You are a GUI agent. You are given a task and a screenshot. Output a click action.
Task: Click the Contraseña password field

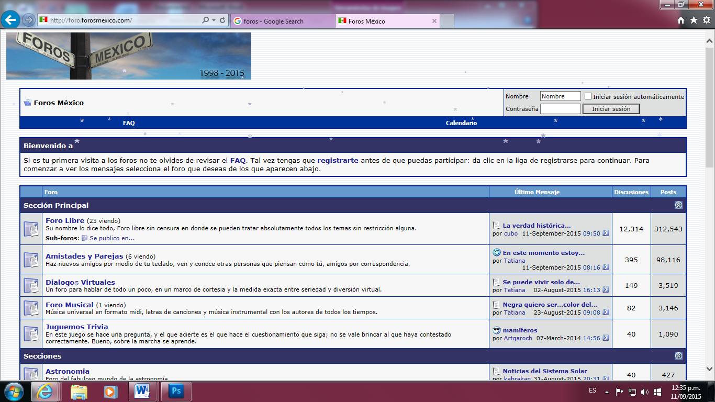click(x=560, y=109)
